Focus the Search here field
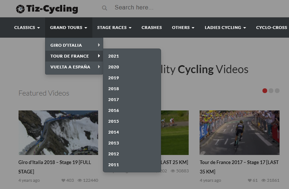The image size is (289, 189). point(134,8)
